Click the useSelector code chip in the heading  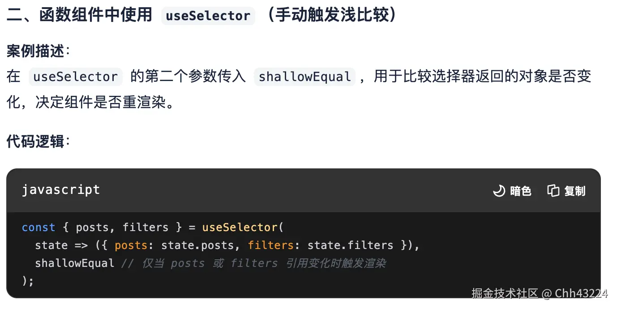pyautogui.click(x=208, y=16)
